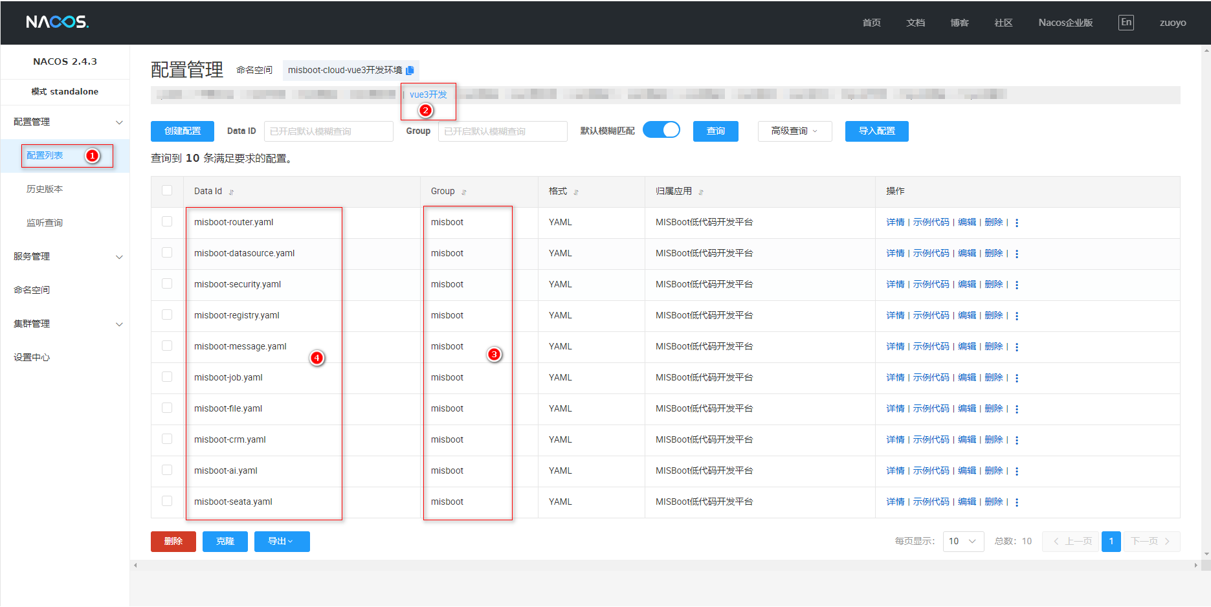Check the misboot-job.yaml row checkbox
Screen dimensions: 1211x607
(167, 377)
